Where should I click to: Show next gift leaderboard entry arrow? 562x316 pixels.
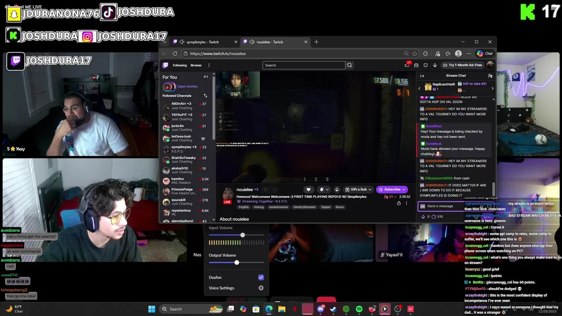tap(492, 88)
